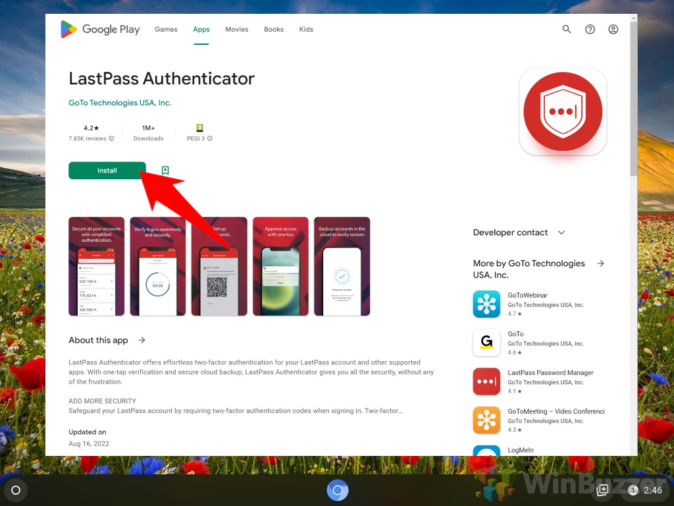Open the 'Approve access with one-tap' screenshot
Screen dimensions: 674x506
click(x=280, y=266)
